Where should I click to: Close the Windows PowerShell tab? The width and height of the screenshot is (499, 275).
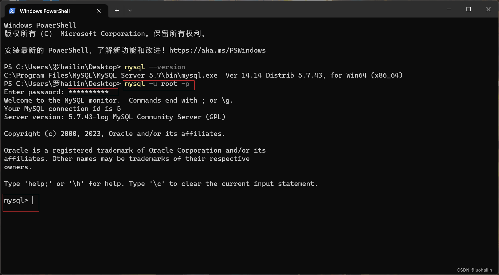coord(99,11)
